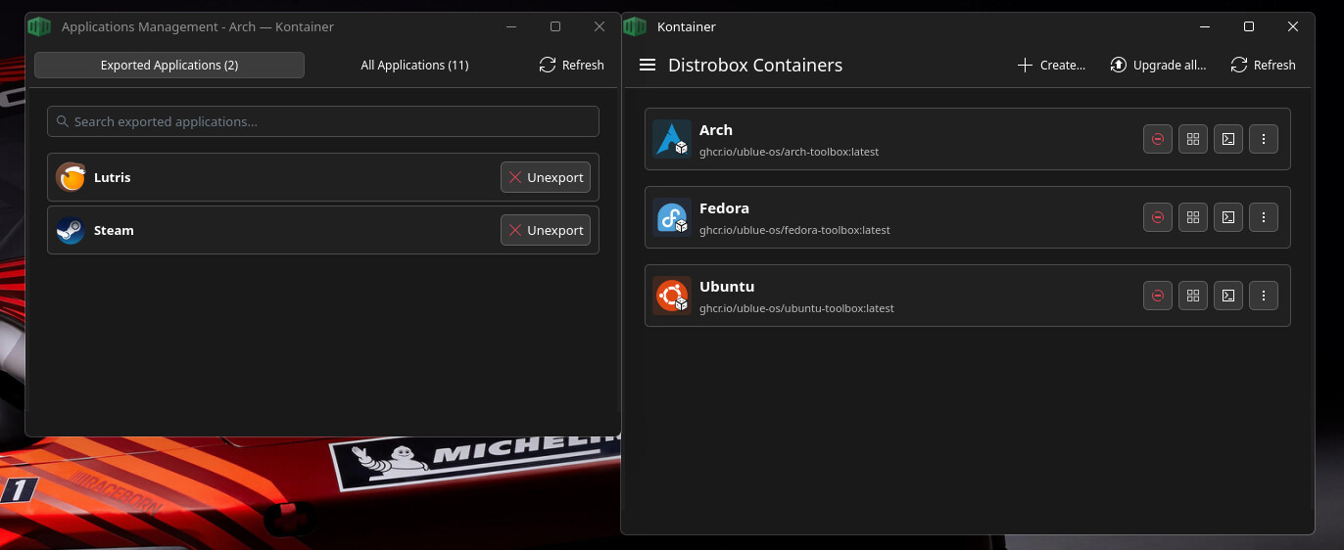Stop the Ubuntu container
The image size is (1344, 550).
click(1157, 296)
